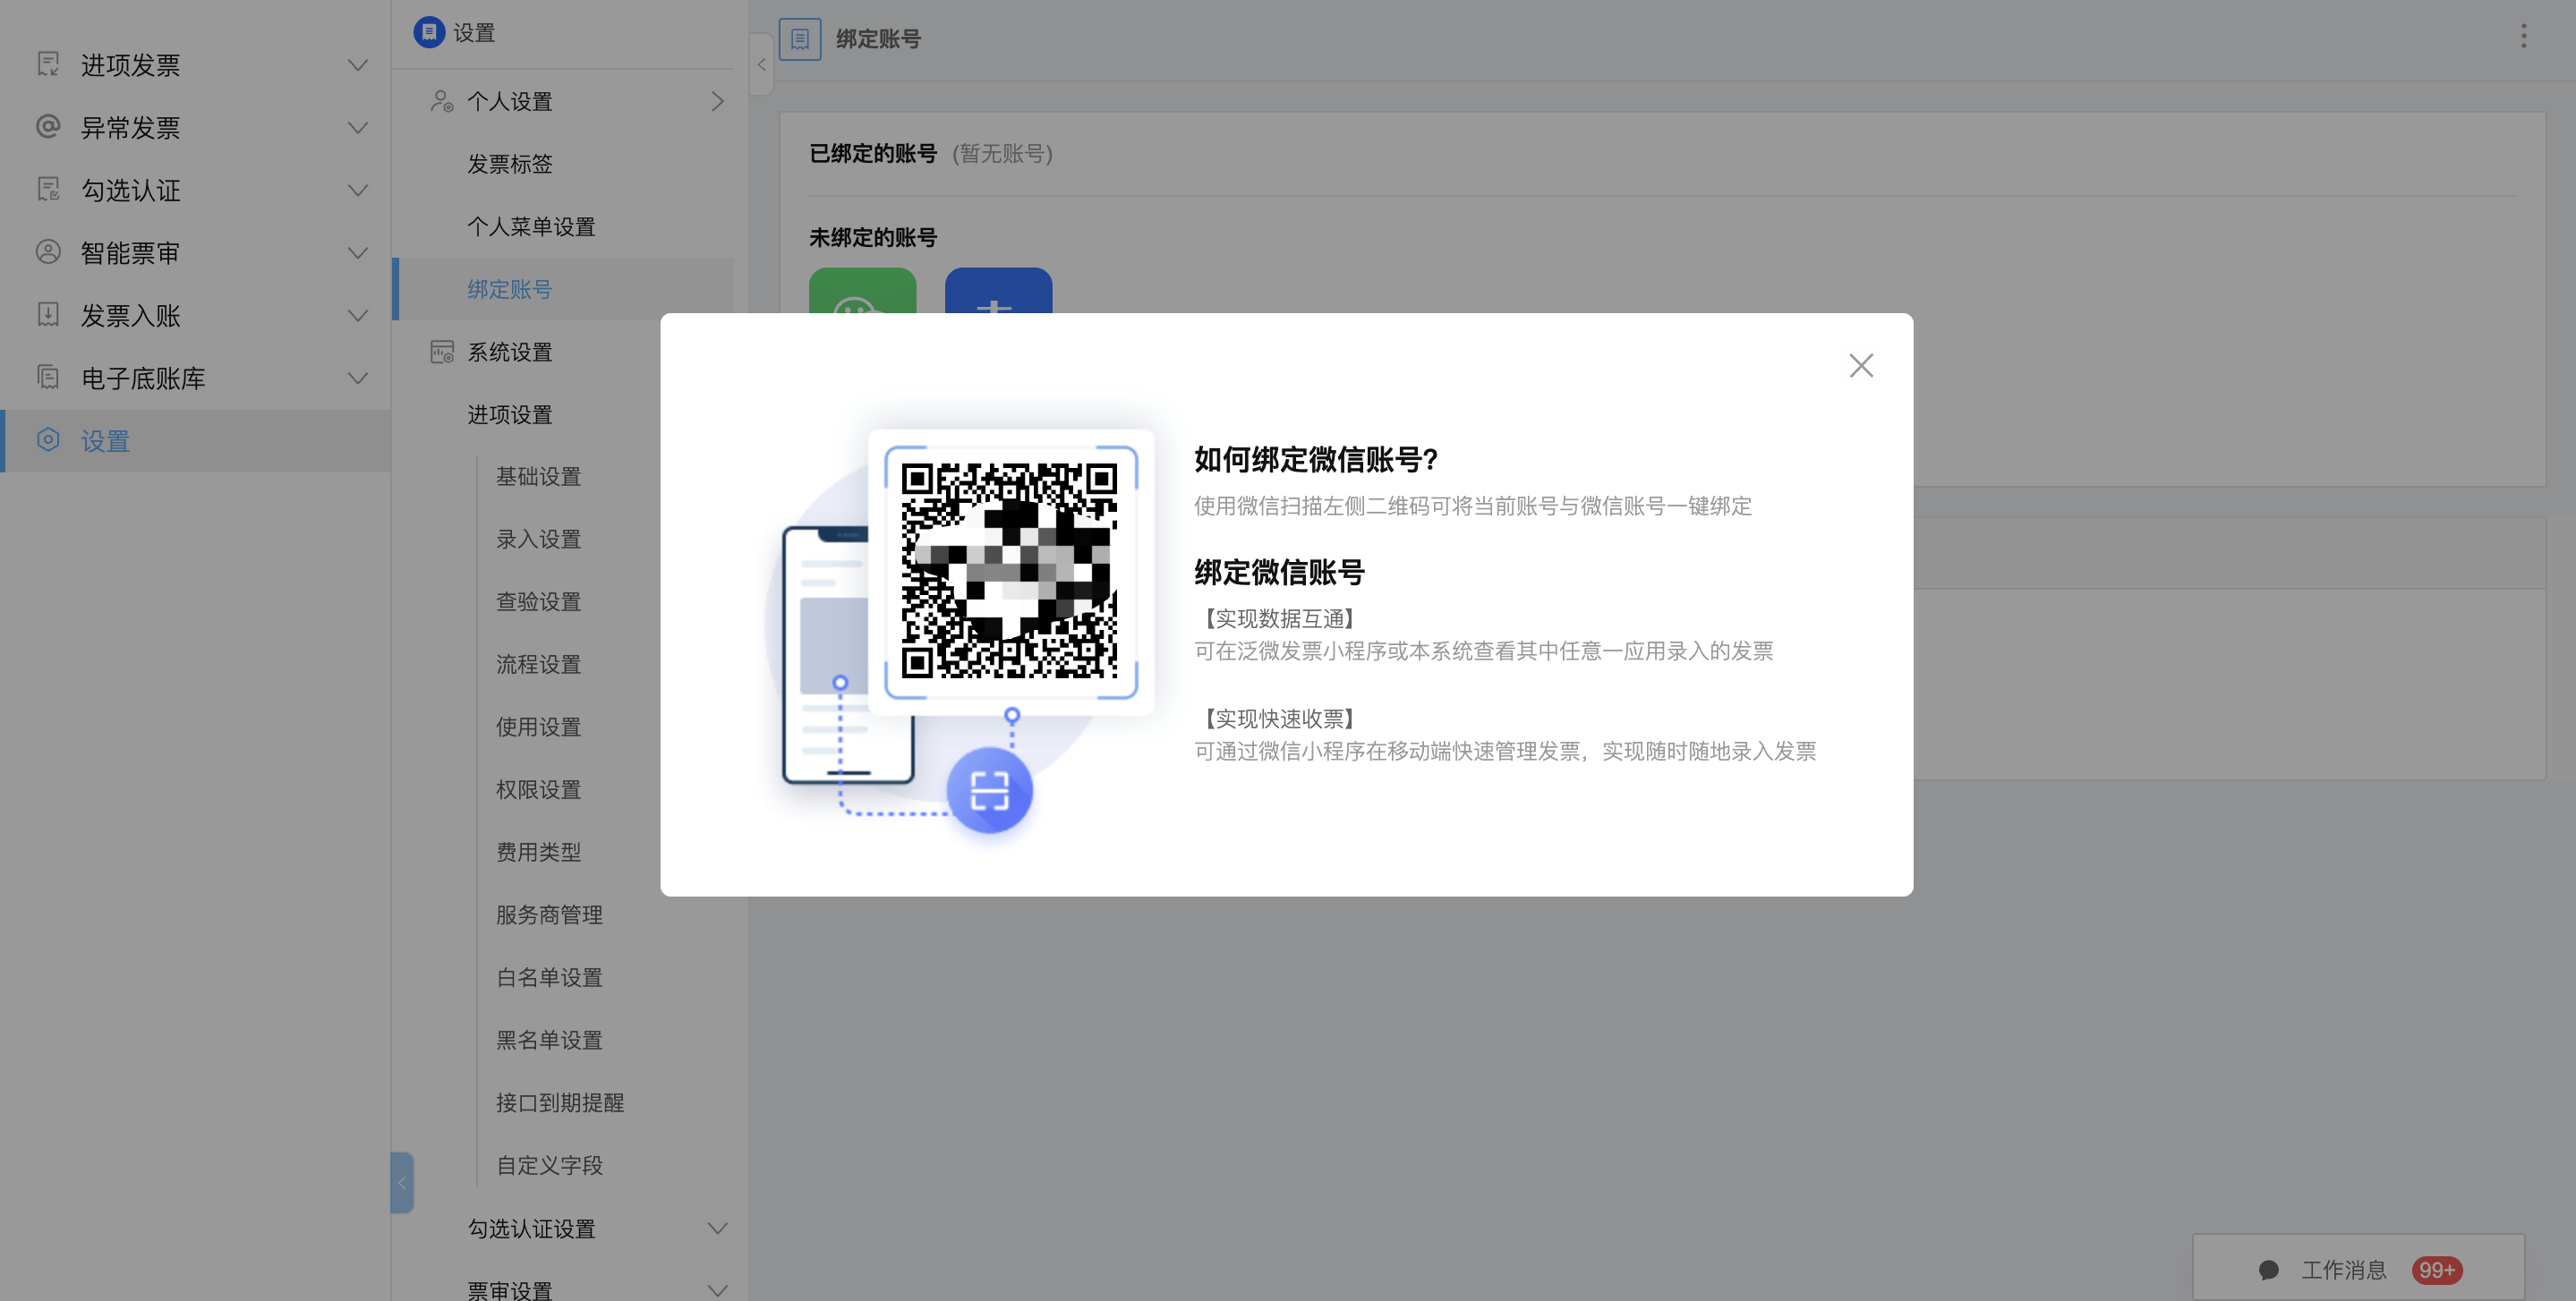2576x1301 pixels.
Task: Open the three-dot more options menu
Action: (x=2523, y=36)
